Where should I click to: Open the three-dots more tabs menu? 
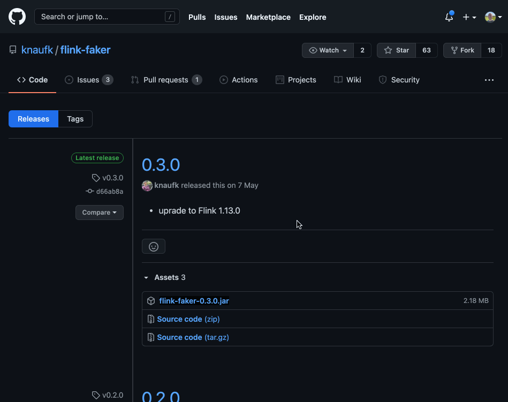pyautogui.click(x=489, y=80)
